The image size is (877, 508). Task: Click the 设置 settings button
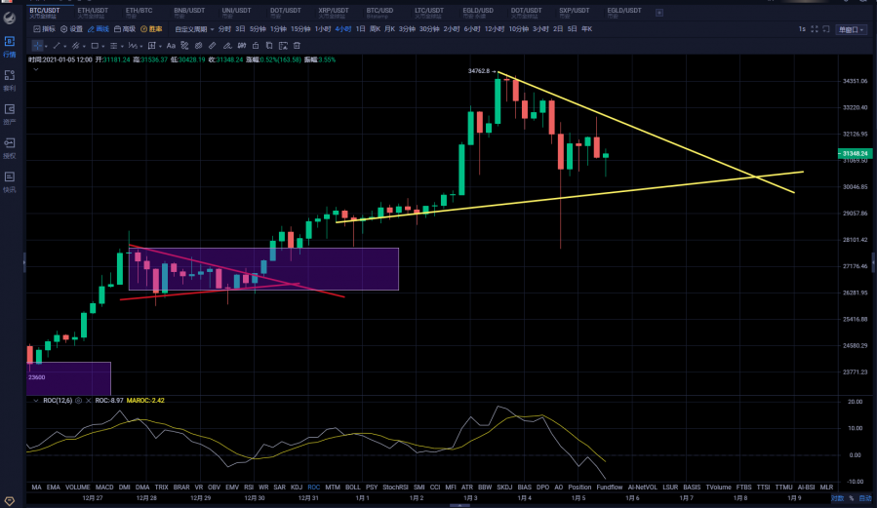coord(72,29)
